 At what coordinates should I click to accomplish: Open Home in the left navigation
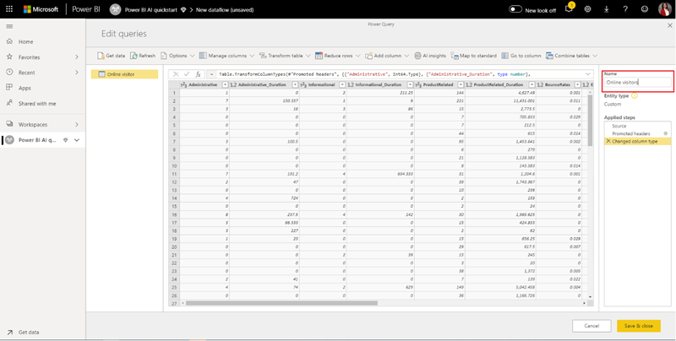[26, 41]
